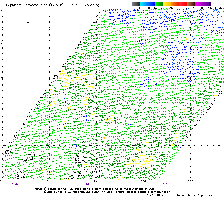Click the gray 0–5 knots legend segment
Image resolution: width=224 pixels, height=197 pixels.
(136, 4)
